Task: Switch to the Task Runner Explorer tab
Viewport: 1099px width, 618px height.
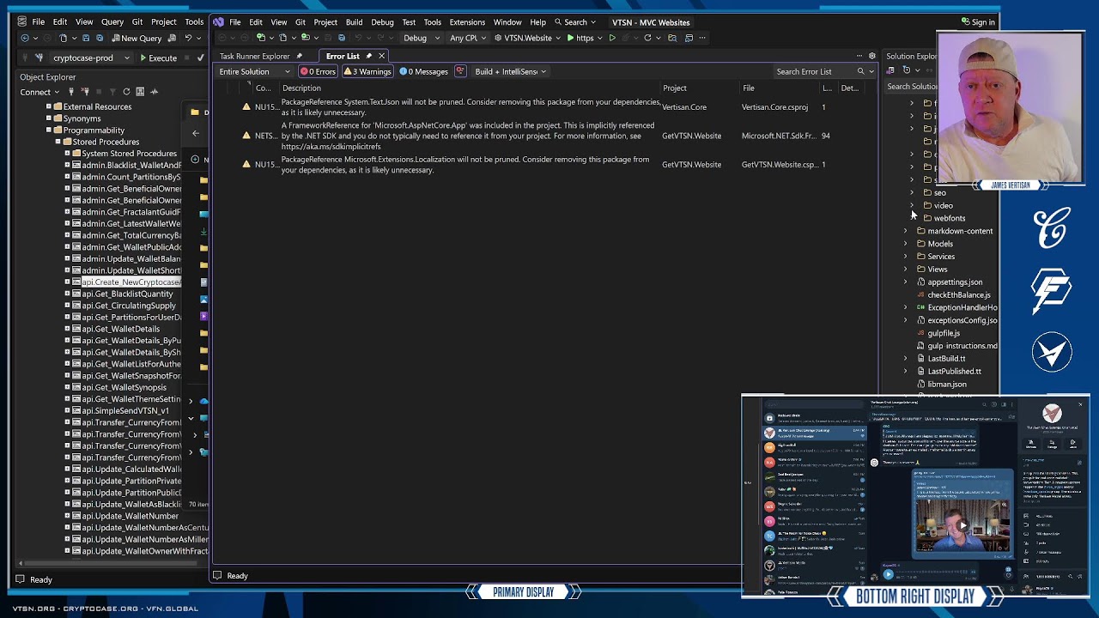Action: [x=254, y=56]
